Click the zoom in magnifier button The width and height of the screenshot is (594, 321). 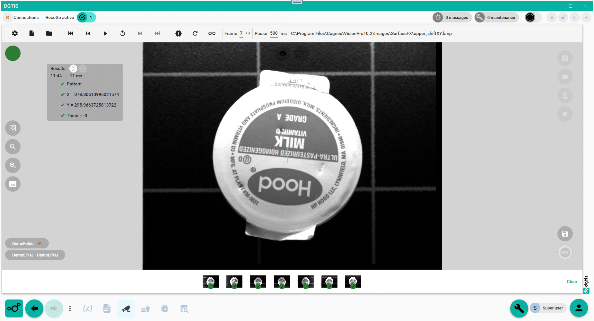pos(13,147)
